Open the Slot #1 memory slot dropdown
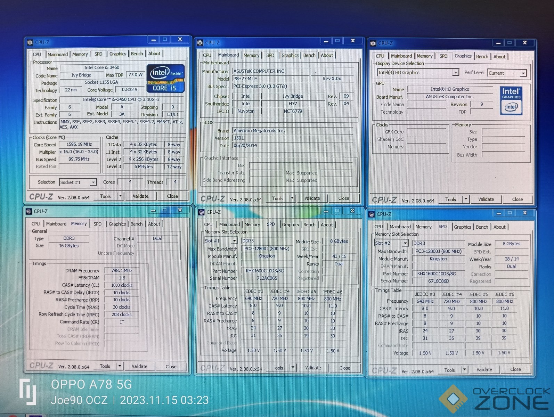 click(234, 241)
